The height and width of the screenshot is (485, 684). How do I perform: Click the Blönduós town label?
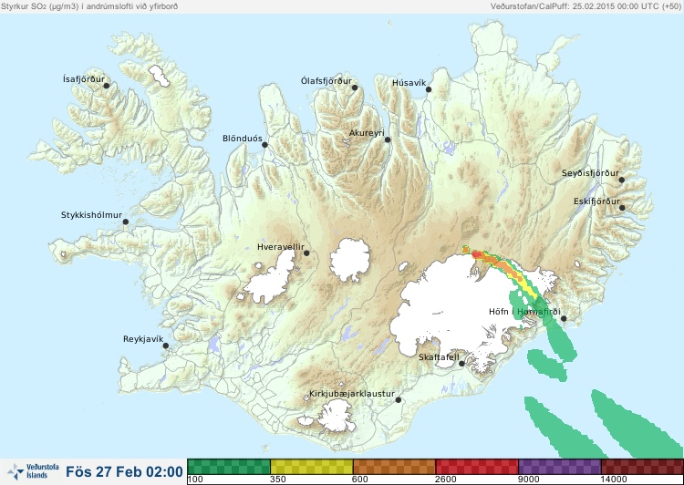pyautogui.click(x=242, y=139)
